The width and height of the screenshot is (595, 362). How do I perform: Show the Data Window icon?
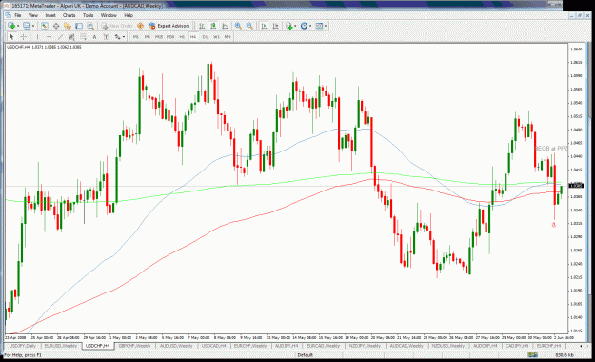[x=56, y=26]
